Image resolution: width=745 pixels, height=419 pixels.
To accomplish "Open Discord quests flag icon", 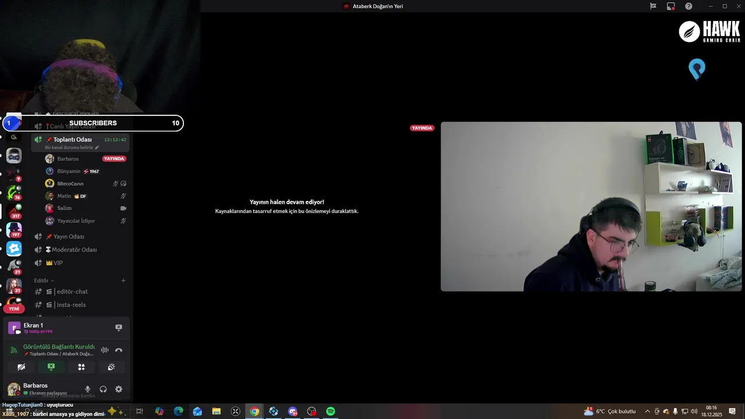I will pos(653,6).
